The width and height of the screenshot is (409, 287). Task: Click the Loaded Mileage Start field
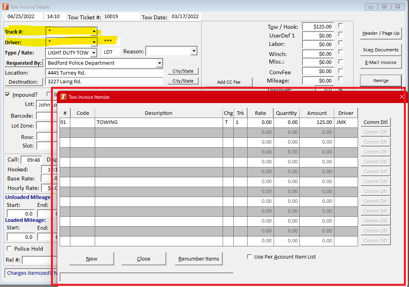pyautogui.click(x=21, y=237)
